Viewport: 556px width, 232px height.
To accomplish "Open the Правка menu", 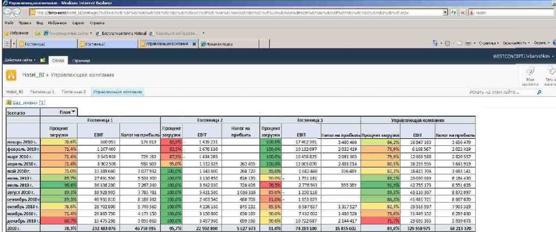I will 25,23.
